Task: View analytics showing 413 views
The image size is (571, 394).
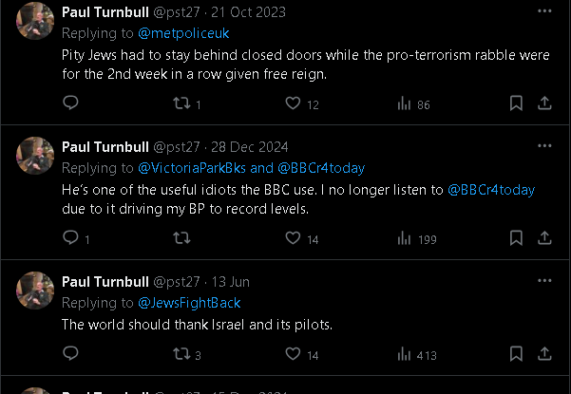Action: coord(404,354)
